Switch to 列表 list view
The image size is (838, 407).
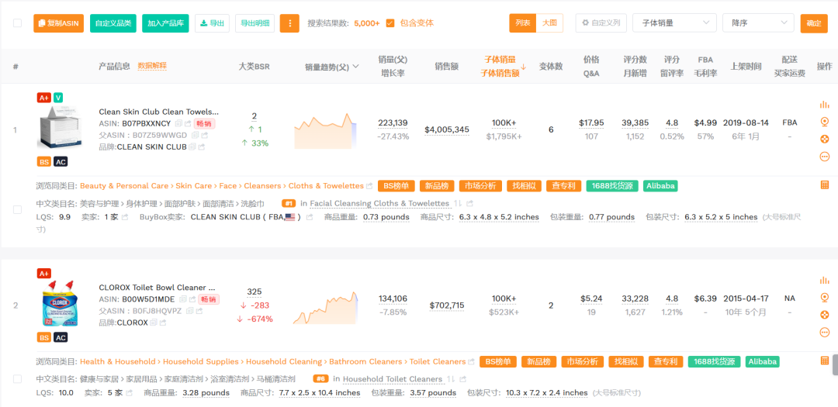pos(523,23)
